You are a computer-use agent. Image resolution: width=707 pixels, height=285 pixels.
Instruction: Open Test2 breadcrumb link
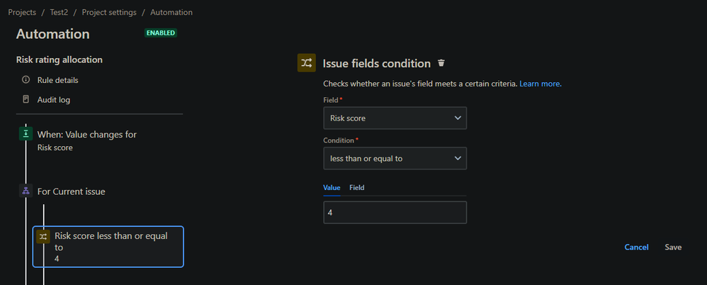pos(59,12)
